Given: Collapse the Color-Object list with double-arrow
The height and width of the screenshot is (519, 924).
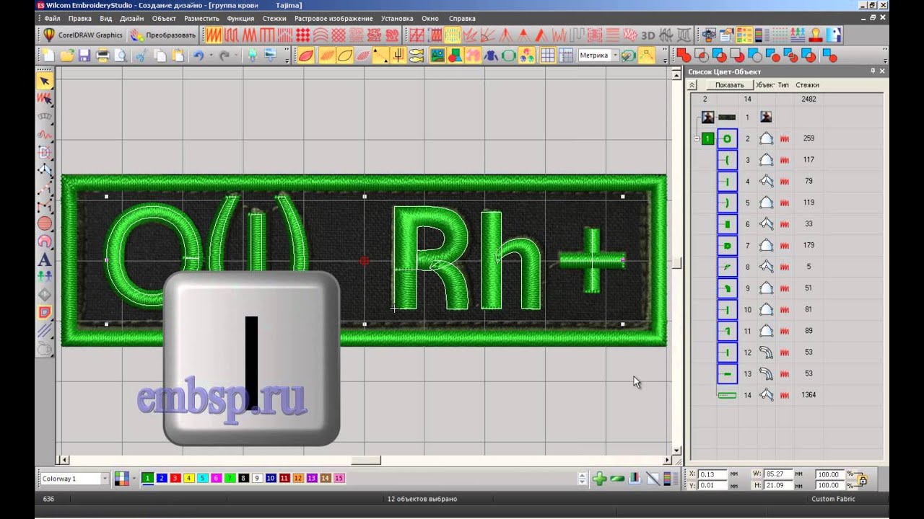Looking at the screenshot, I should point(693,85).
